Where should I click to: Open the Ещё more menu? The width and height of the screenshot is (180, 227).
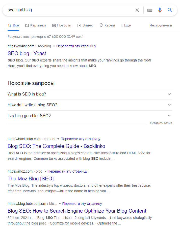pyautogui.click(x=126, y=25)
